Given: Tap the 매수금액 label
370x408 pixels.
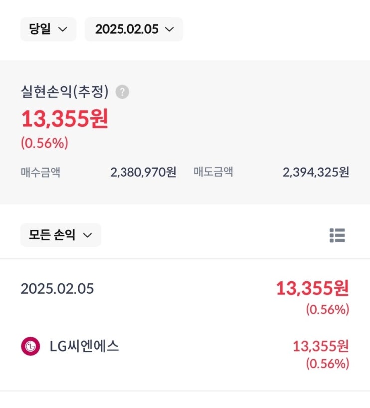Looking at the screenshot, I should pyautogui.click(x=40, y=172).
